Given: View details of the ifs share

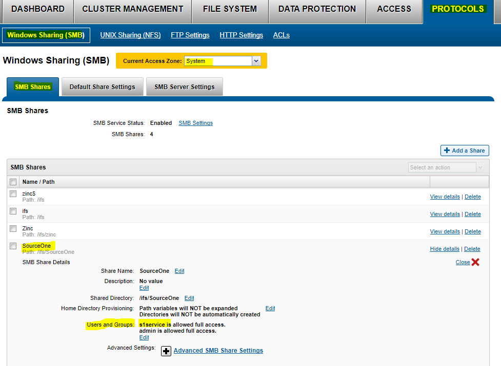Looking at the screenshot, I should (x=444, y=214).
